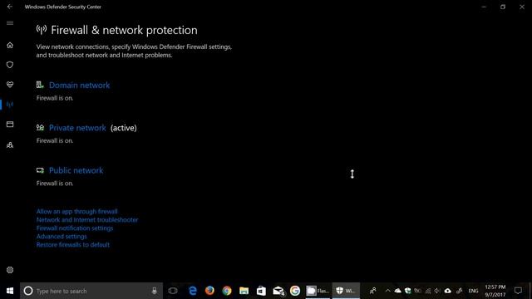Show hidden system tray icons
The image size is (532, 299).
tap(388, 291)
